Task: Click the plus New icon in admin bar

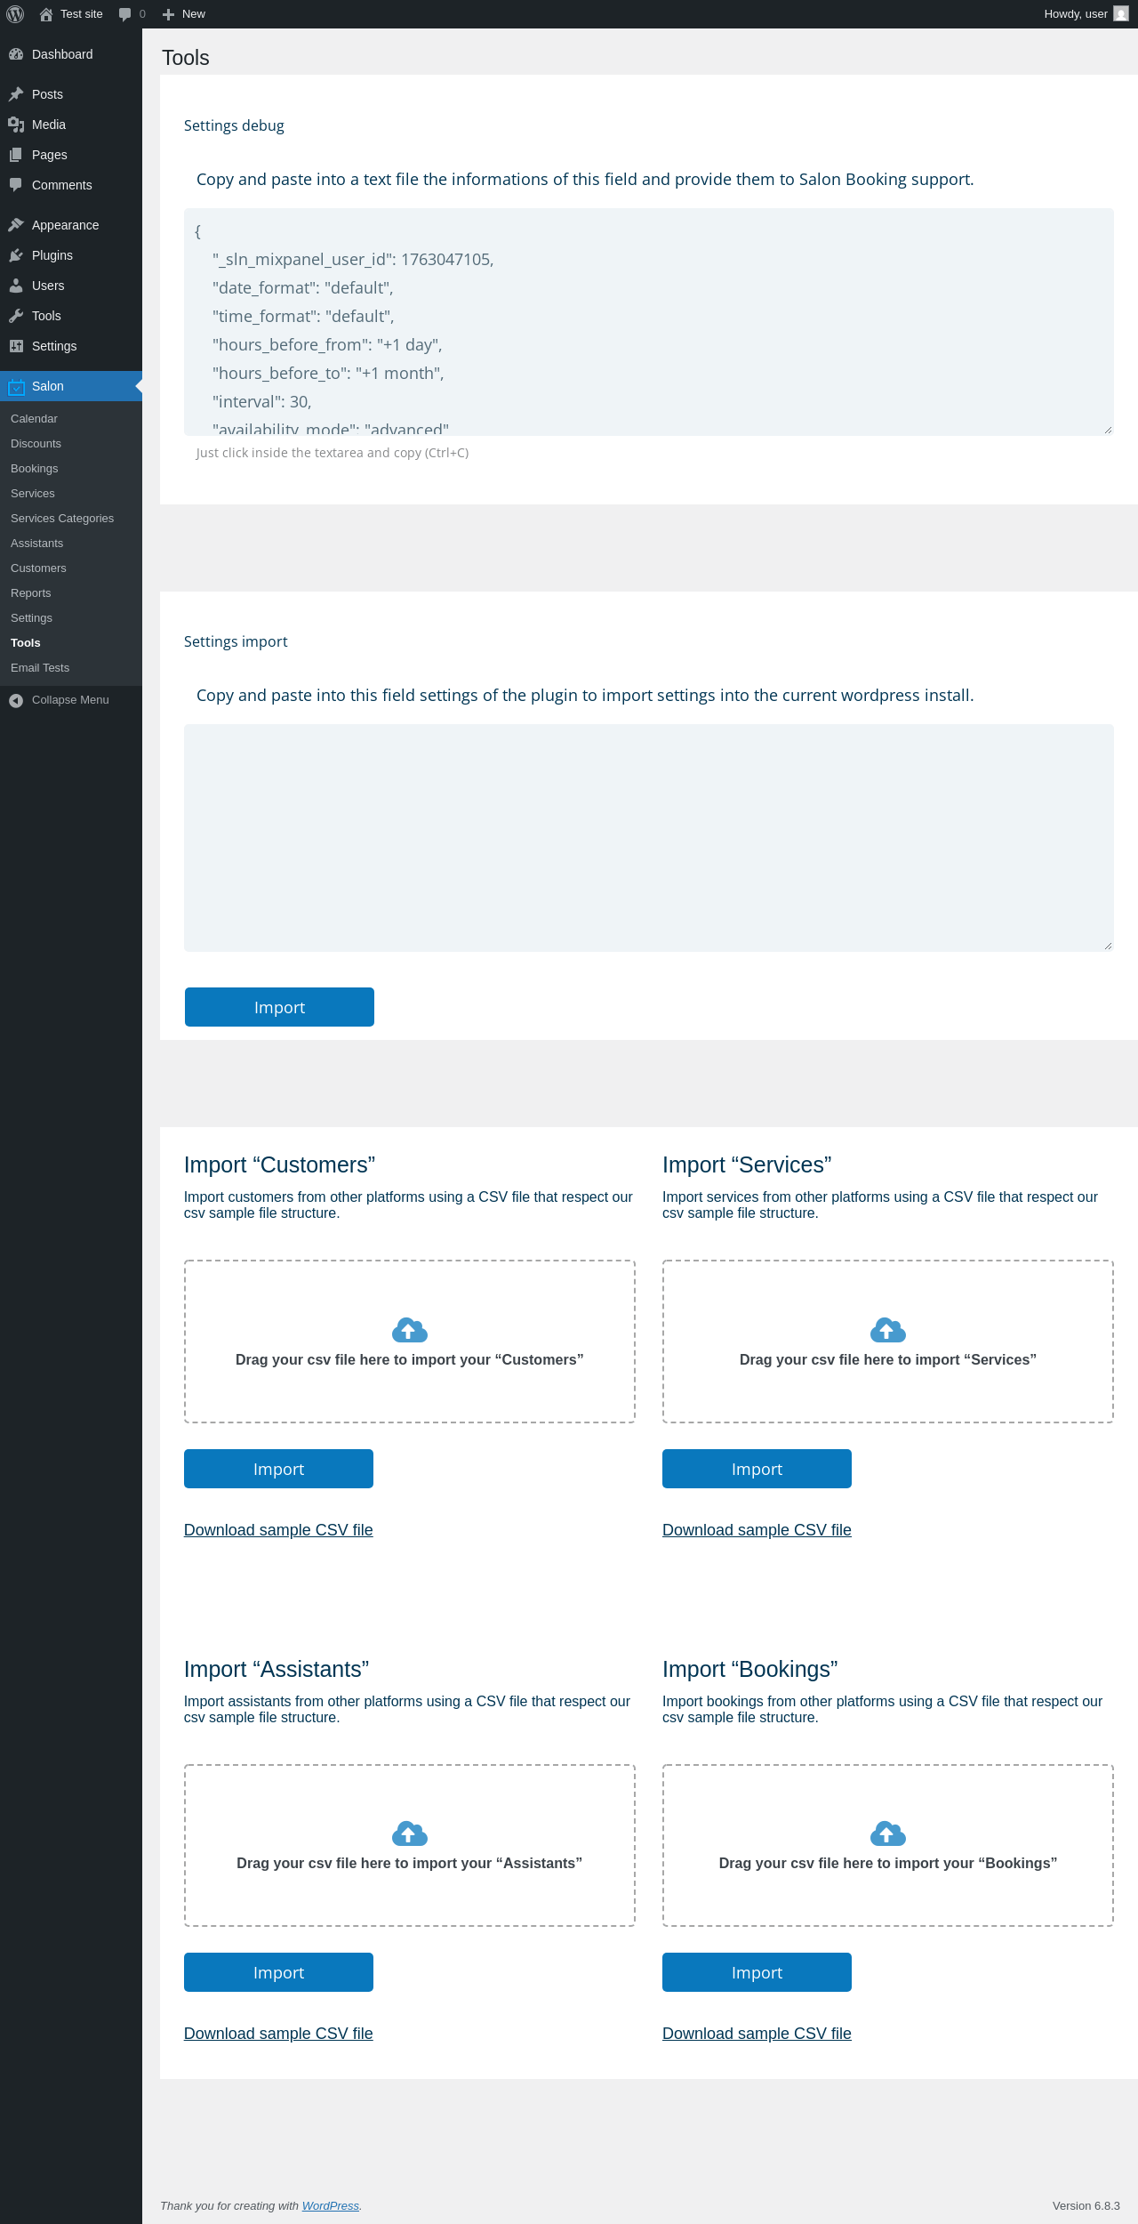Action: pos(168,14)
